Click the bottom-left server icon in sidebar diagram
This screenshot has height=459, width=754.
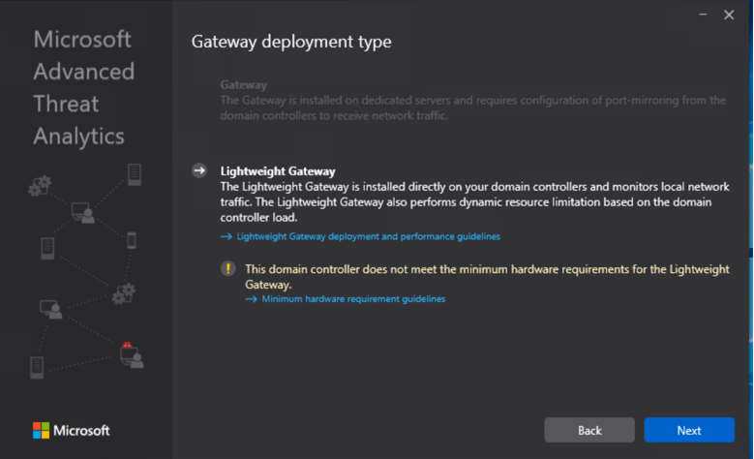[38, 367]
